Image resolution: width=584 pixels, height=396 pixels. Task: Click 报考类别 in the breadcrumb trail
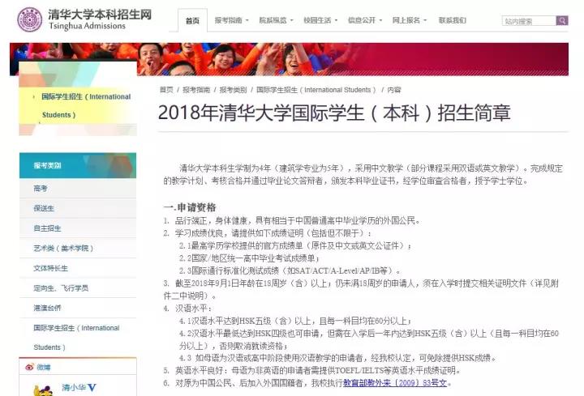point(233,90)
